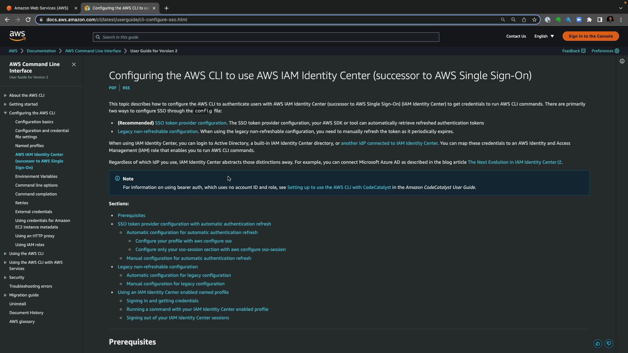Expand the About the AWS CLI section

pos(5,95)
